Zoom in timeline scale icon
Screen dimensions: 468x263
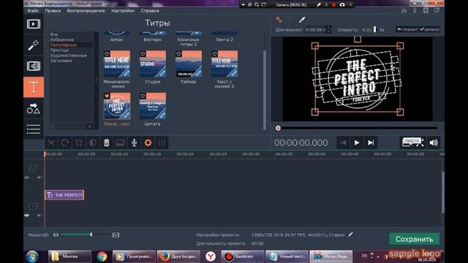click(116, 235)
